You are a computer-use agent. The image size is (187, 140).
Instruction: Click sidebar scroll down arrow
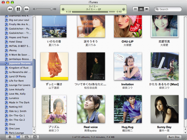click(34, 133)
